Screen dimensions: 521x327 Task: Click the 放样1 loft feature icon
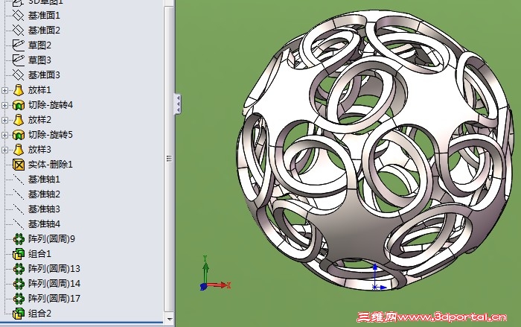(19, 90)
